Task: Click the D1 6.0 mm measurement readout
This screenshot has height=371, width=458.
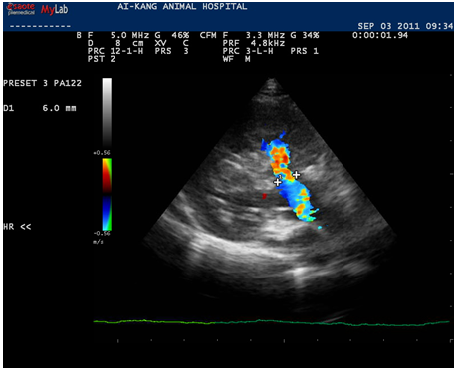Action: (x=40, y=108)
